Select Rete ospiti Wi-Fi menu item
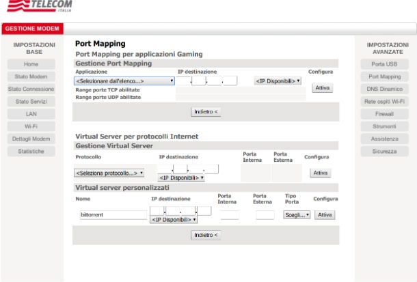417x282 pixels. (384, 102)
